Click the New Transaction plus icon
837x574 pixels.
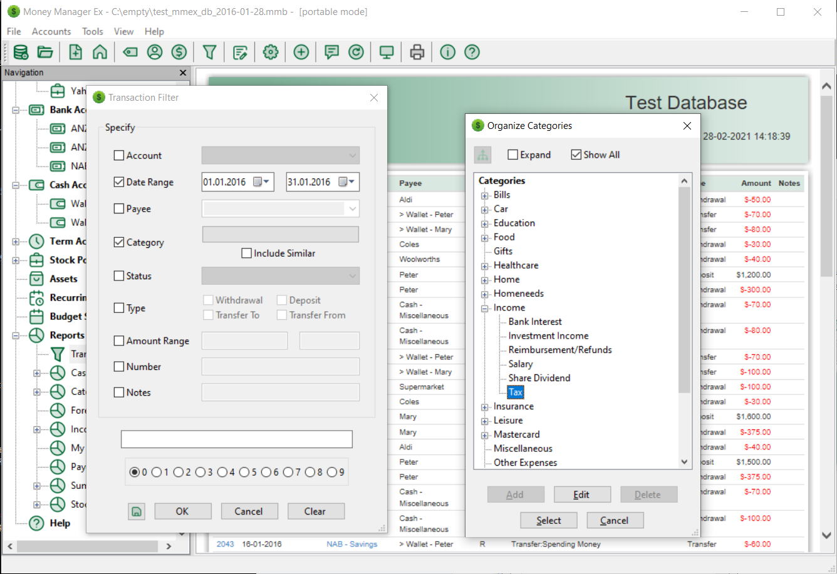pos(301,52)
